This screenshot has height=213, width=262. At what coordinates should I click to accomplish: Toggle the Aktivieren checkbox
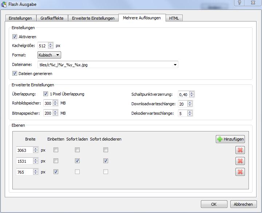[15, 37]
